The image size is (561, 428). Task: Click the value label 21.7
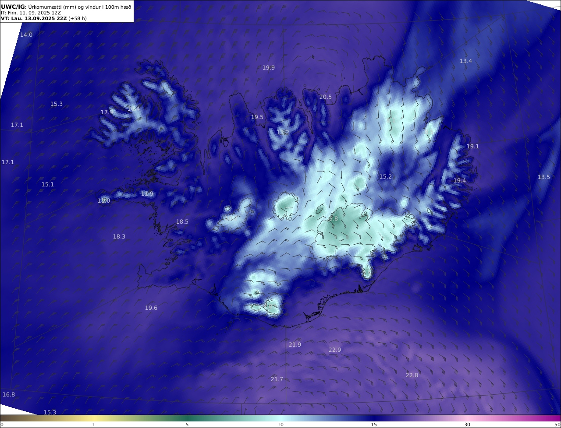(x=277, y=379)
